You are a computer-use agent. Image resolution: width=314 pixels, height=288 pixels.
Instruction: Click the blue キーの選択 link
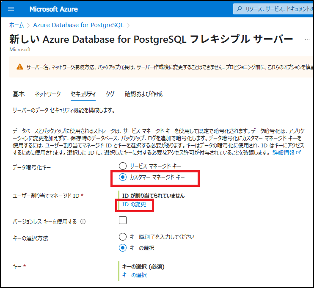[135, 275]
